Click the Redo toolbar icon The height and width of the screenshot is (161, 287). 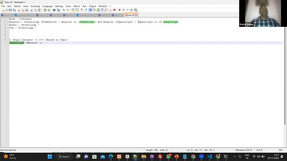pos(49,10)
